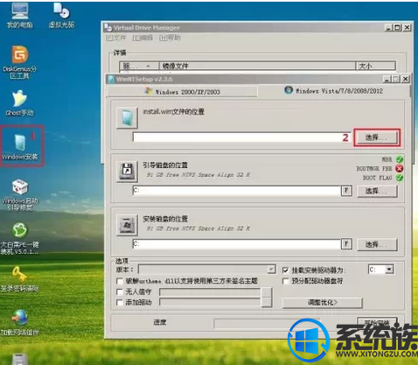Image resolution: width=418 pixels, height=365 pixels.
Task: Click the install.wim file location icon
Action: [127, 117]
